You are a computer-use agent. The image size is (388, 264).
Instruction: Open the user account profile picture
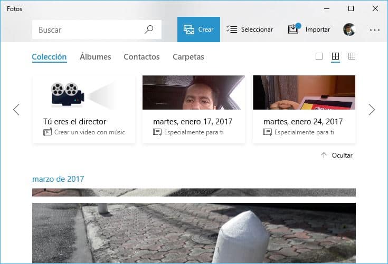tap(349, 30)
